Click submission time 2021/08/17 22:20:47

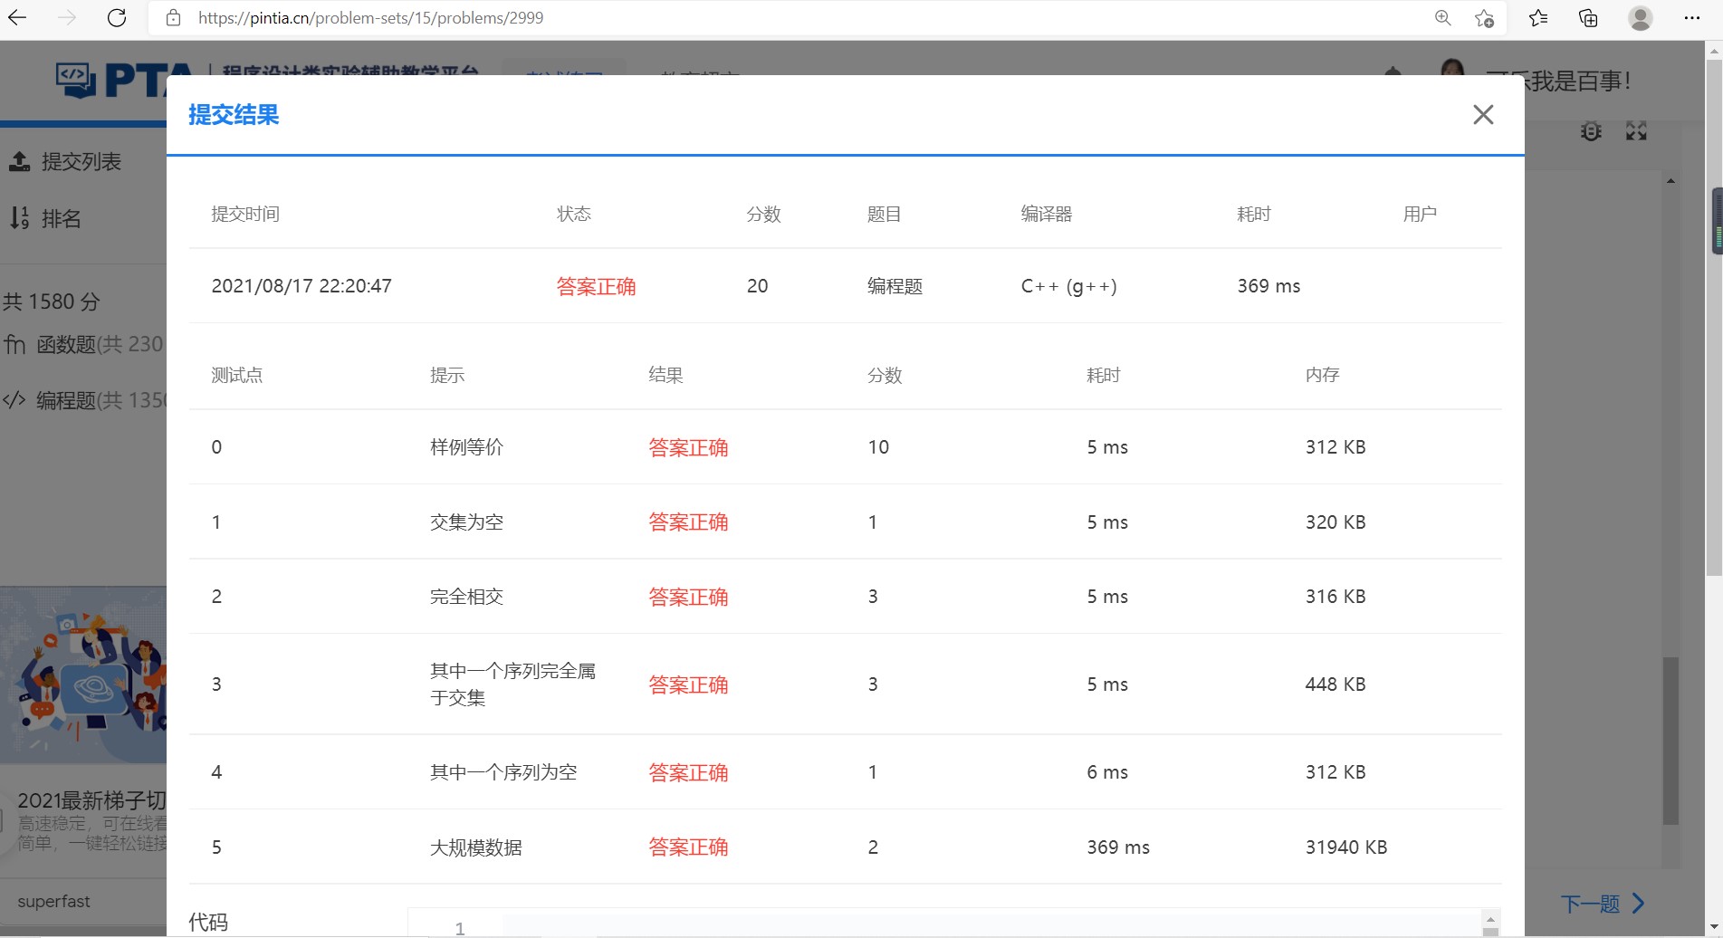[x=302, y=286]
